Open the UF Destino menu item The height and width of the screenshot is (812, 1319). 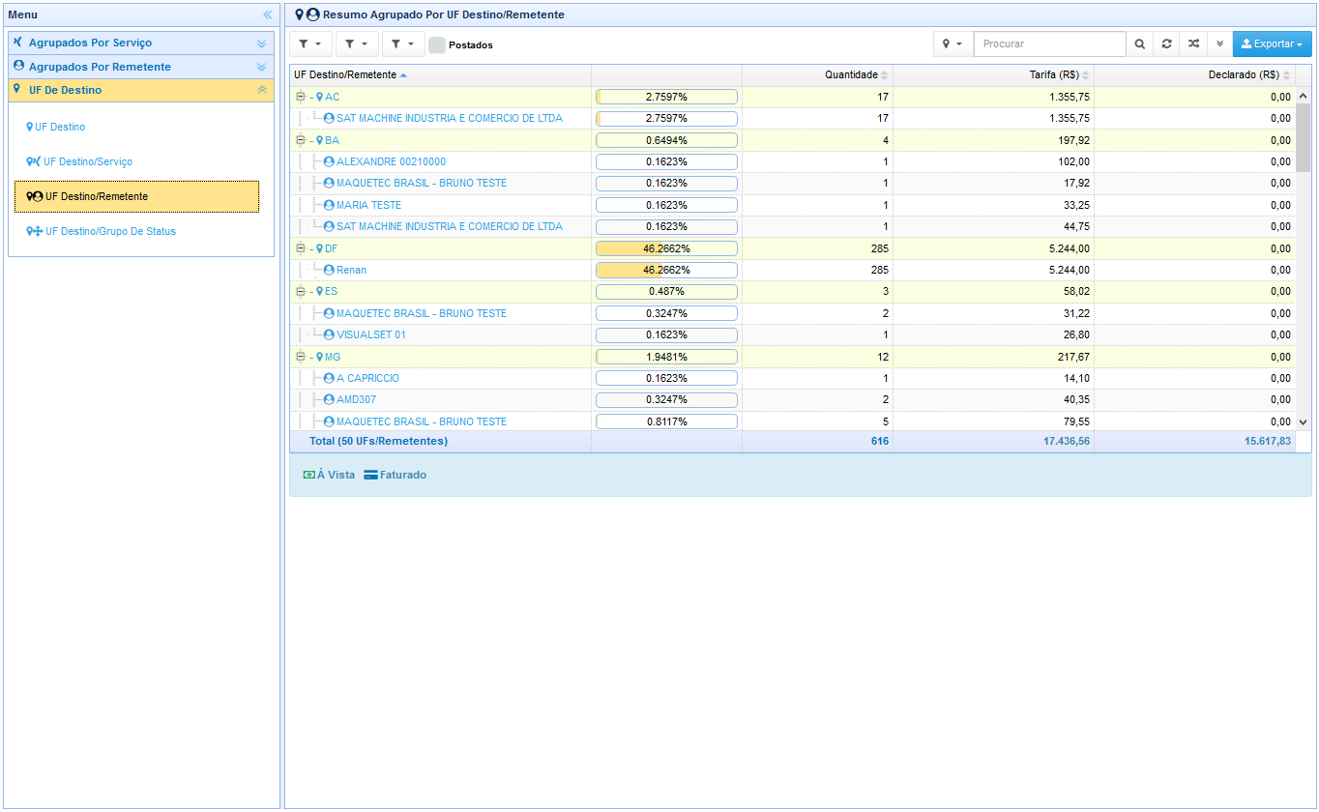tap(60, 127)
